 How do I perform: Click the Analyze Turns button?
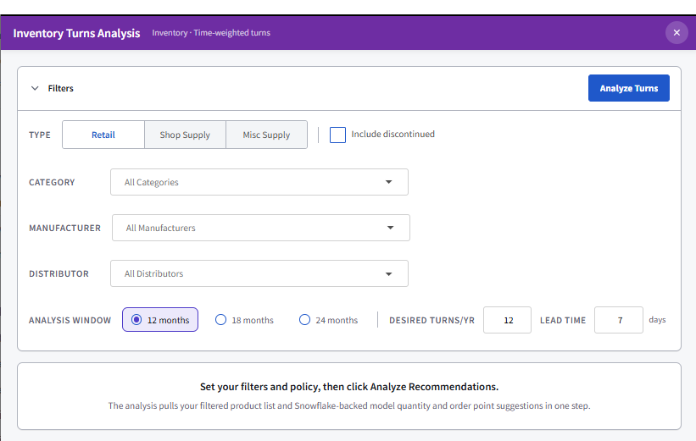628,88
